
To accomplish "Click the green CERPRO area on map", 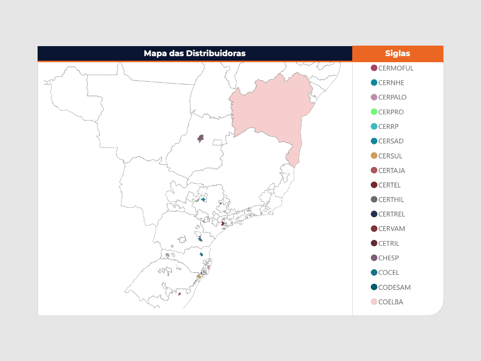I will point(197,201).
